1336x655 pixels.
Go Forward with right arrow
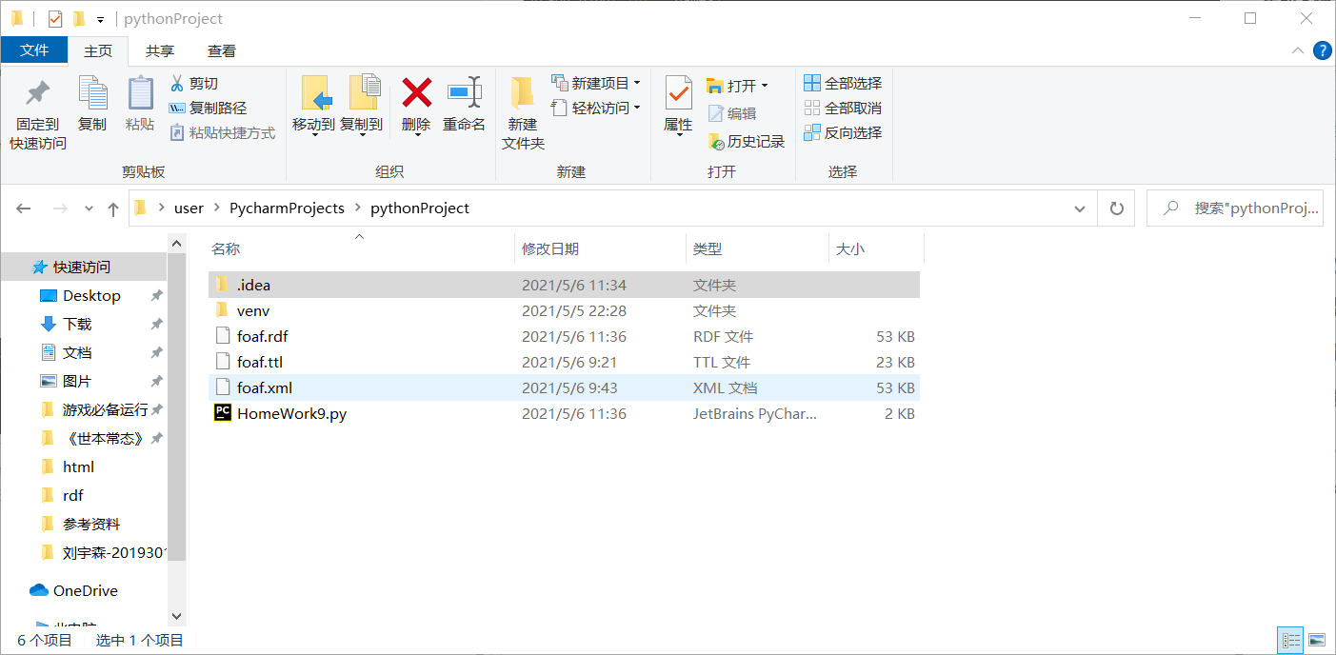tap(59, 208)
